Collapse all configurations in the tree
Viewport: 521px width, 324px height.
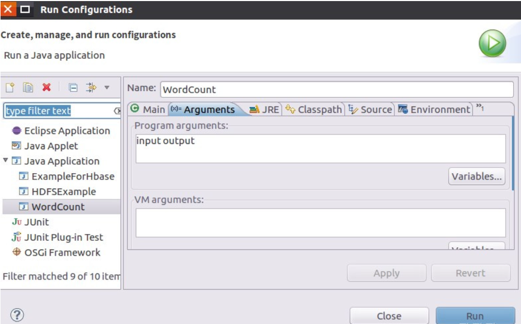(74, 87)
